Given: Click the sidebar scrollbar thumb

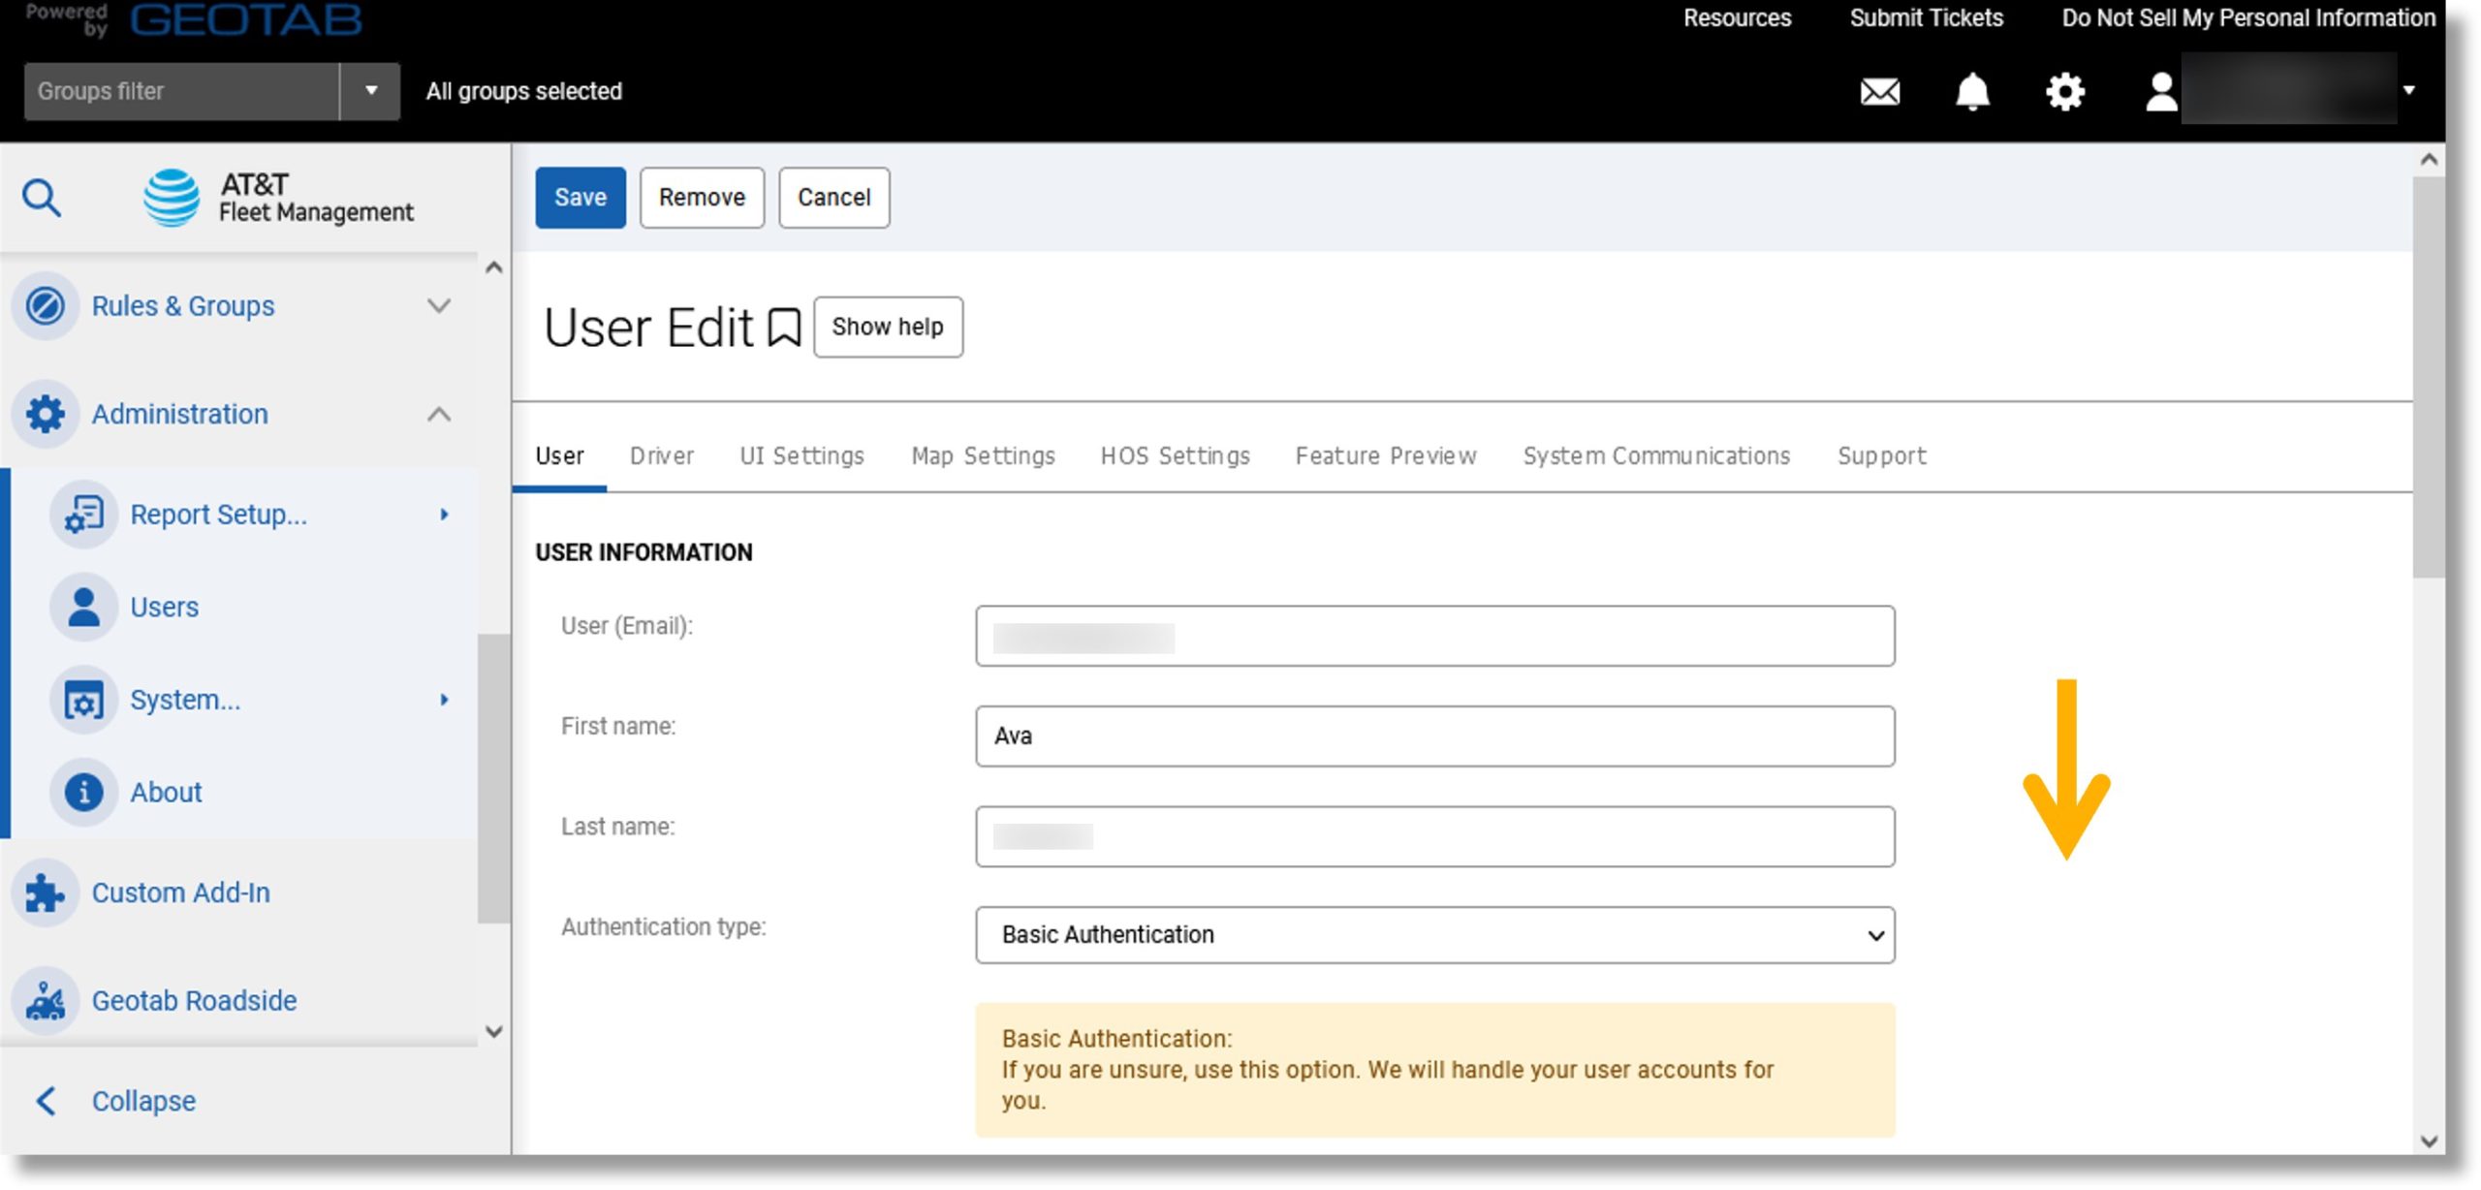Looking at the screenshot, I should coord(493,779).
